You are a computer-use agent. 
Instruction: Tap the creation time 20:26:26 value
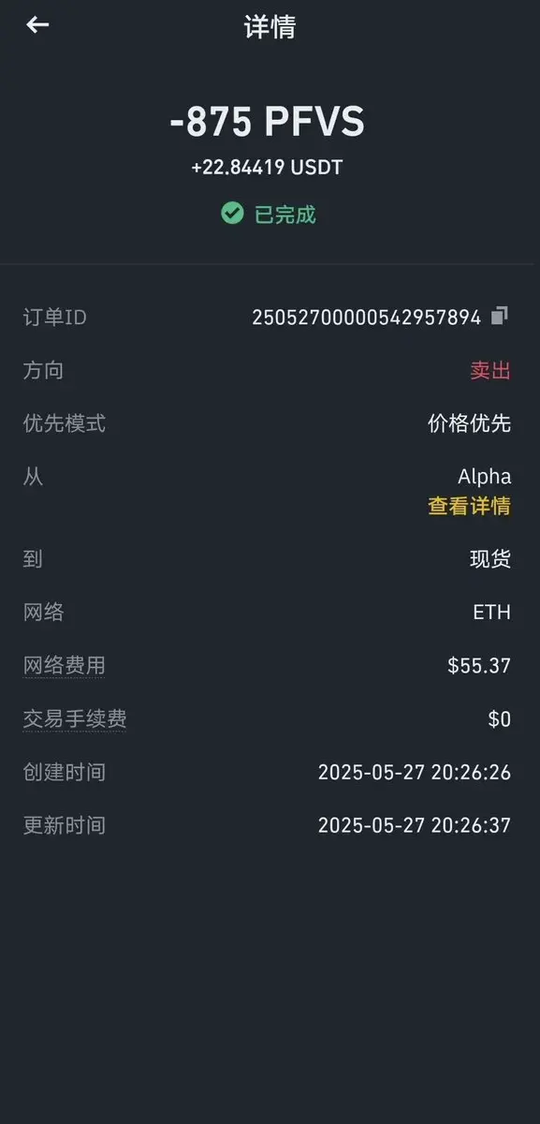click(x=415, y=773)
